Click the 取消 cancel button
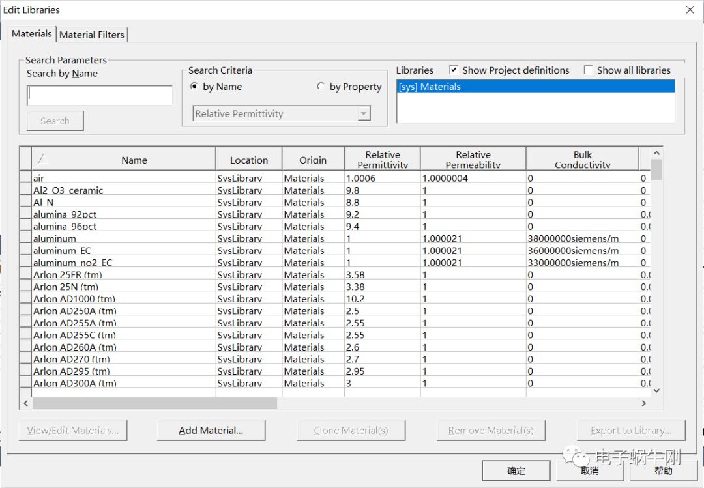Screen dimensions: 704x488 click(x=589, y=470)
